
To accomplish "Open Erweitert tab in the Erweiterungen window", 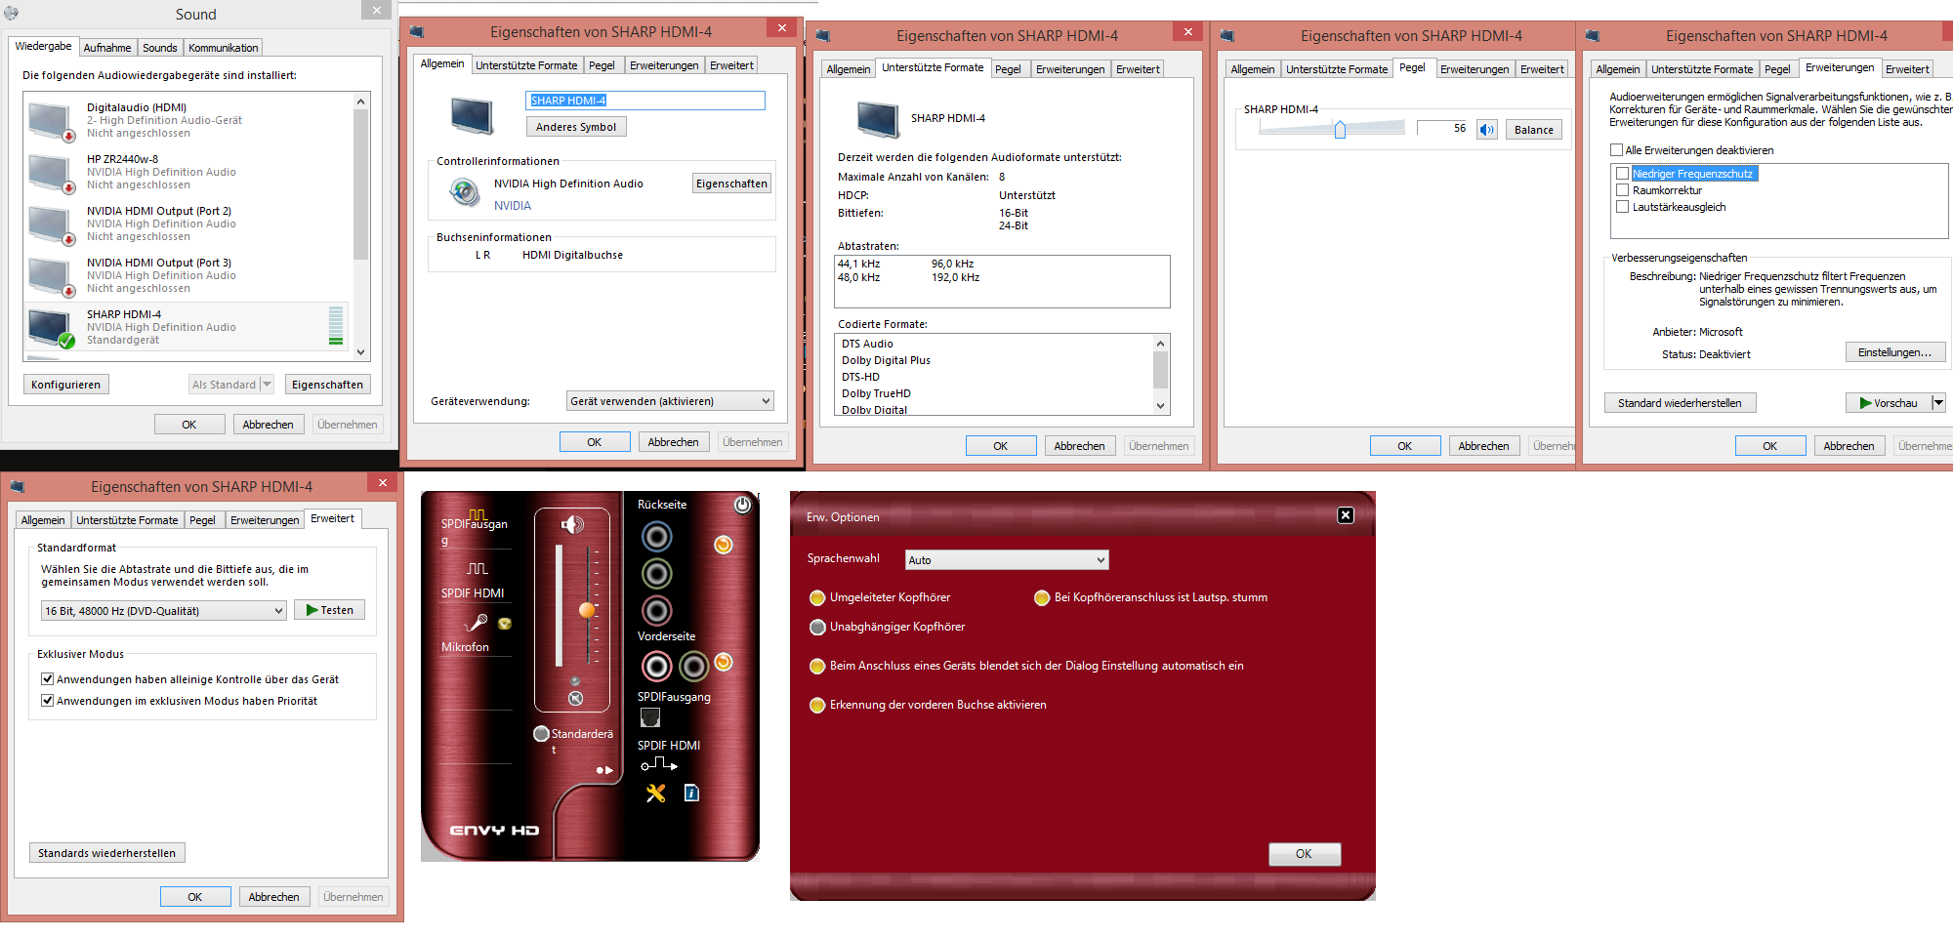I will pos(1907,69).
